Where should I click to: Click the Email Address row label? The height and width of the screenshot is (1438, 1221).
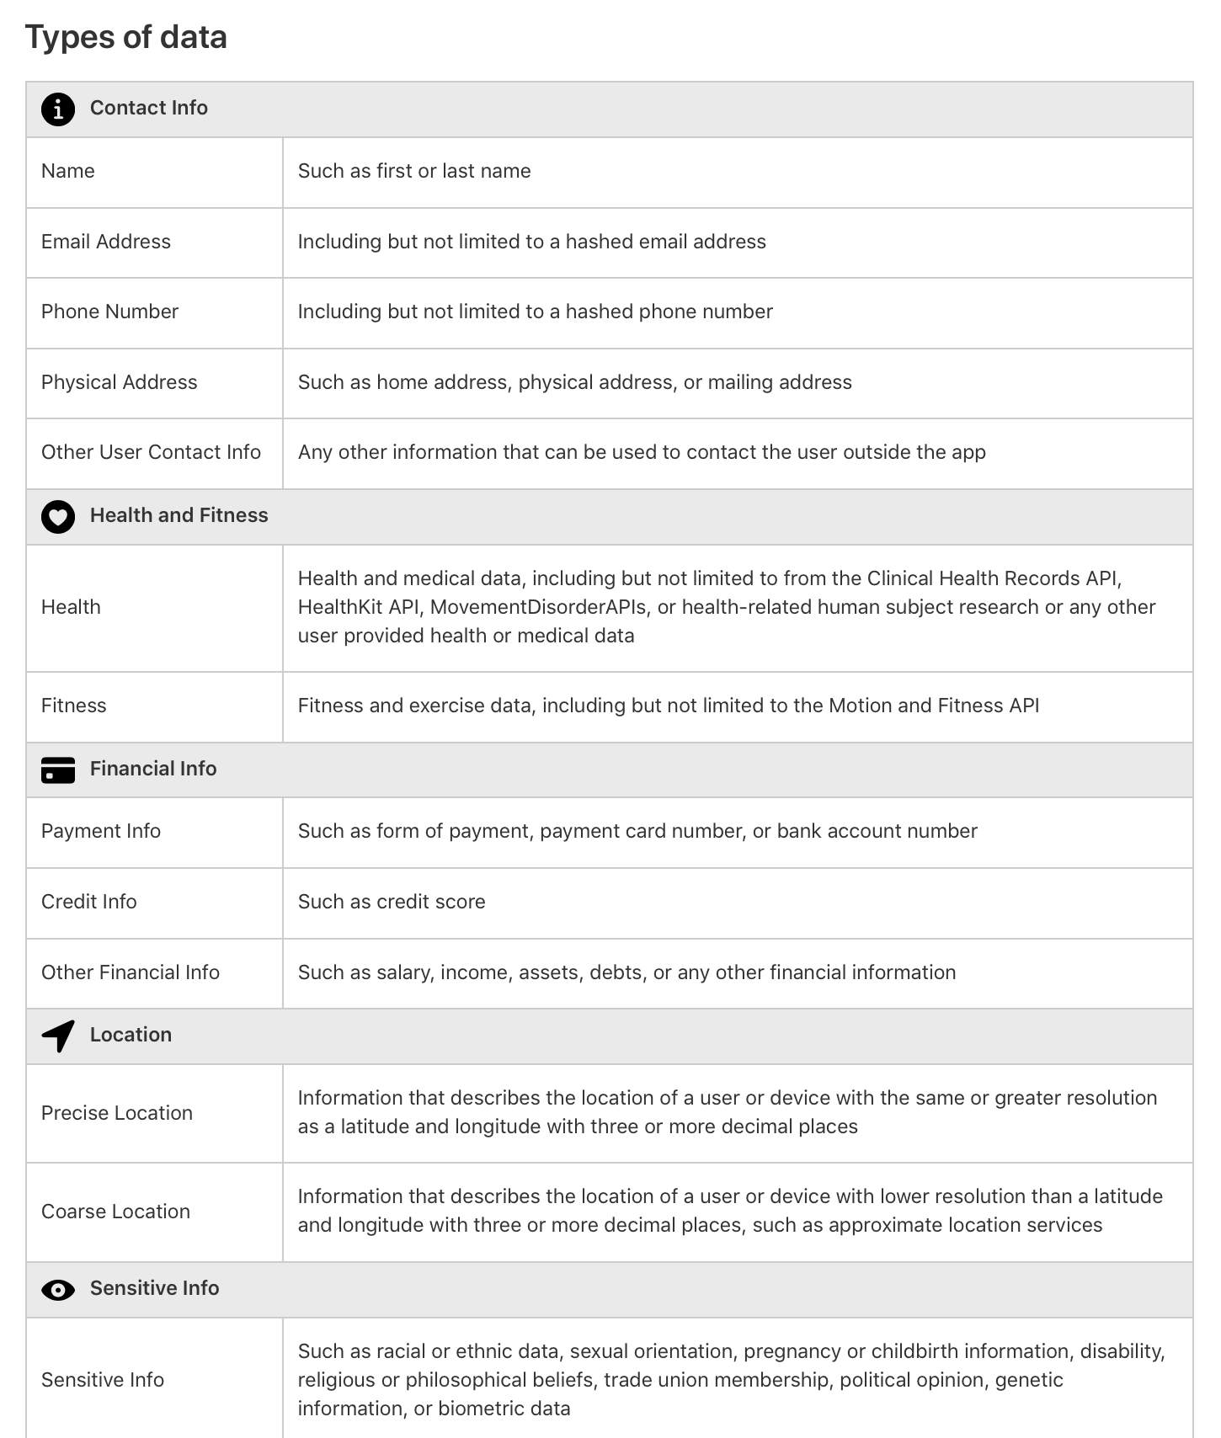point(106,242)
